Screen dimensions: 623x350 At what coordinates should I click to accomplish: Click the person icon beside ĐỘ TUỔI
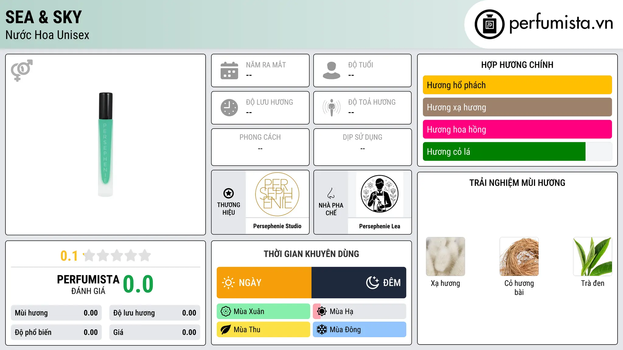point(332,70)
